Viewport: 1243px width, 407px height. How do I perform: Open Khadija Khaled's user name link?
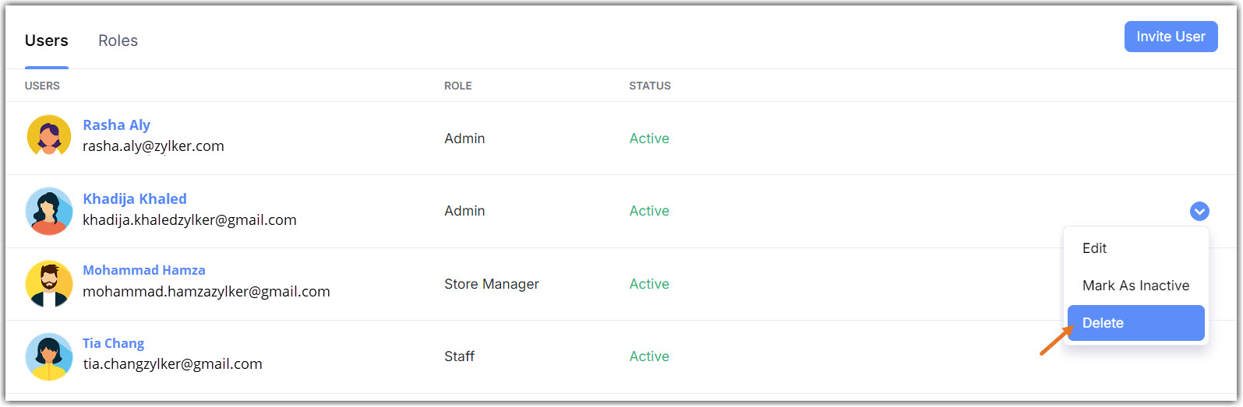point(135,198)
